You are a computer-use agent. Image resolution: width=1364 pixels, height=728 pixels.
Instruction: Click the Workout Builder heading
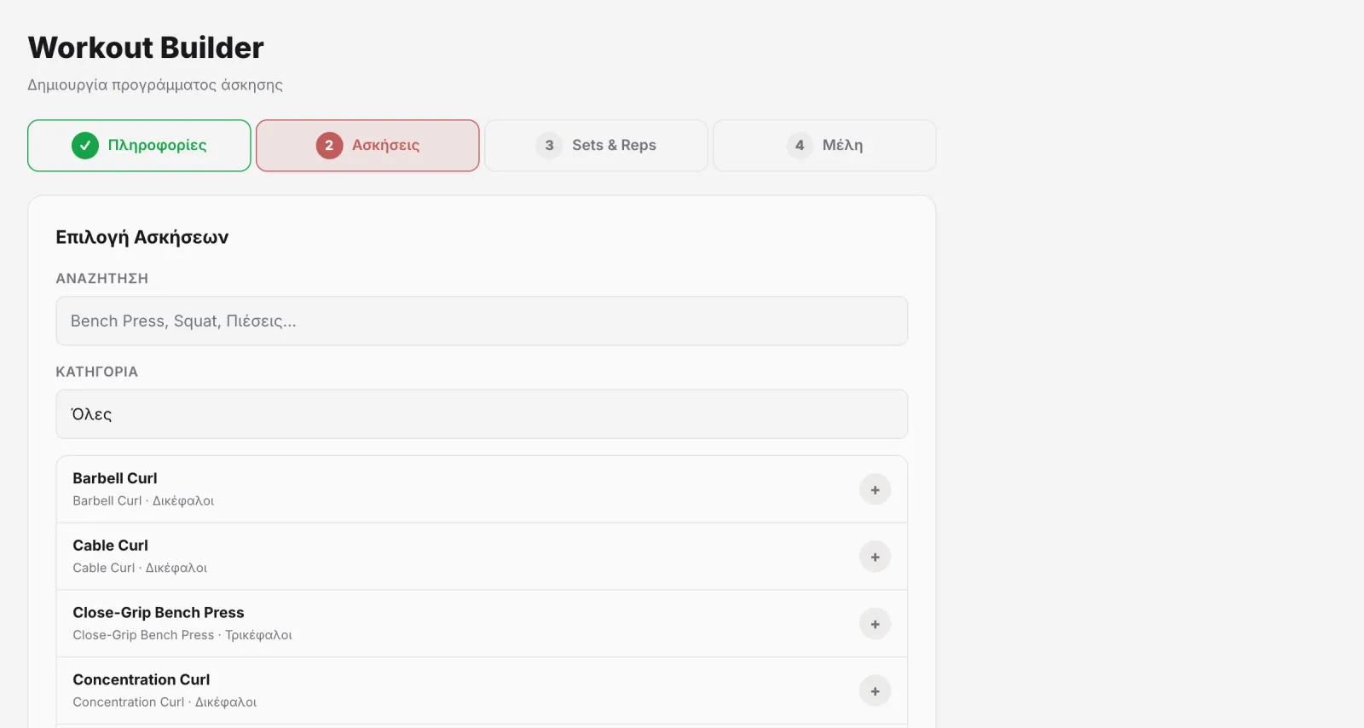click(146, 48)
